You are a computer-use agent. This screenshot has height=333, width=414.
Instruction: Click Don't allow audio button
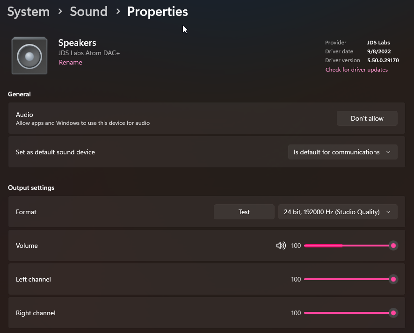click(367, 118)
